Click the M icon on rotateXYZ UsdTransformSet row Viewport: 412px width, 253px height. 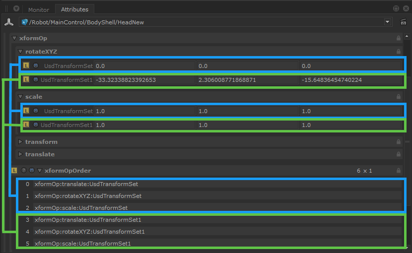click(36, 65)
